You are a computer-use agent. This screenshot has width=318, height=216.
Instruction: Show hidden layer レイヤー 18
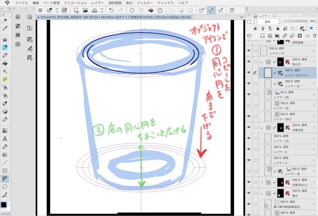249,171
